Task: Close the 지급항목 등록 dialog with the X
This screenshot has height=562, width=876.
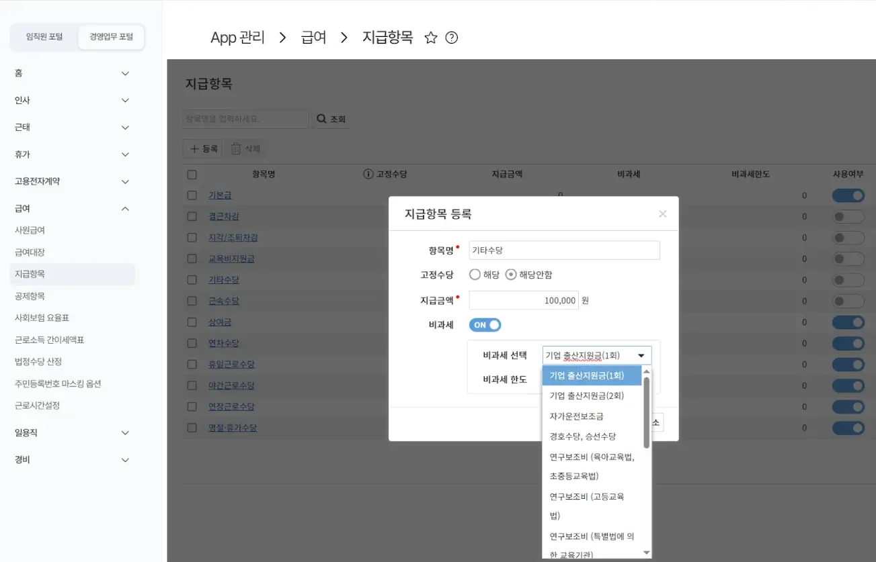Action: click(662, 214)
